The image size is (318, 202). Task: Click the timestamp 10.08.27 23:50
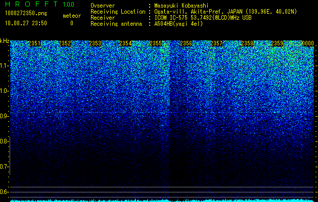pyautogui.click(x=26, y=23)
